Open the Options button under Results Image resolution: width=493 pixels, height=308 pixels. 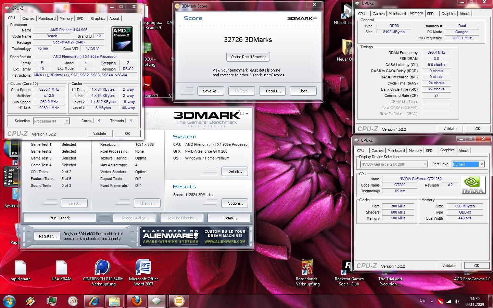235,203
